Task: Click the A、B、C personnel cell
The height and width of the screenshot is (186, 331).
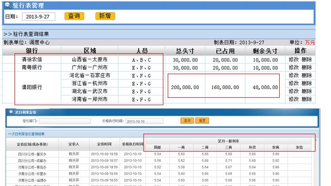Action: pos(142,60)
